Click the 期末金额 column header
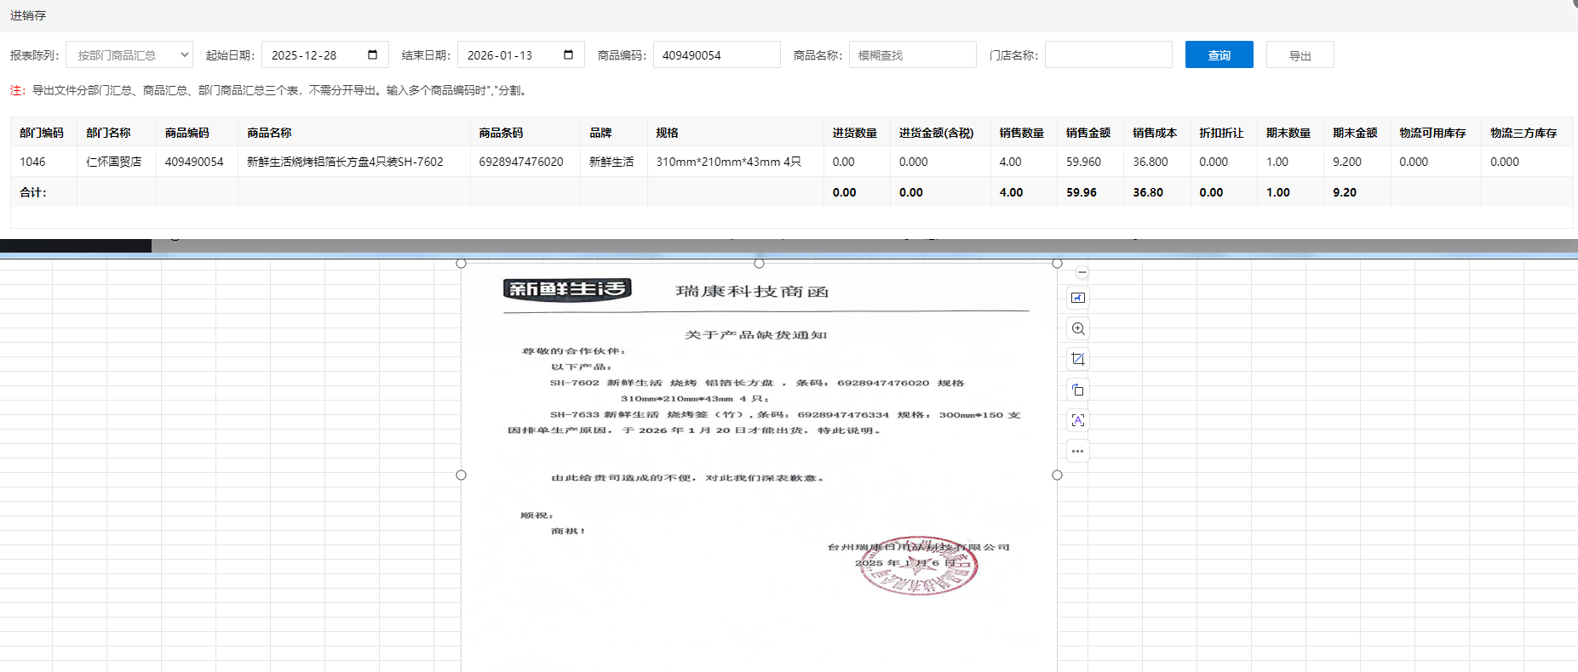1578x672 pixels. click(1355, 133)
